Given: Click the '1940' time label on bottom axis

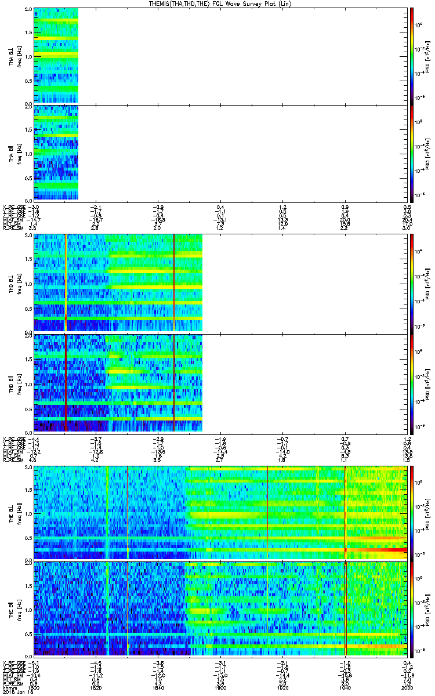Looking at the screenshot, I should [345, 687].
